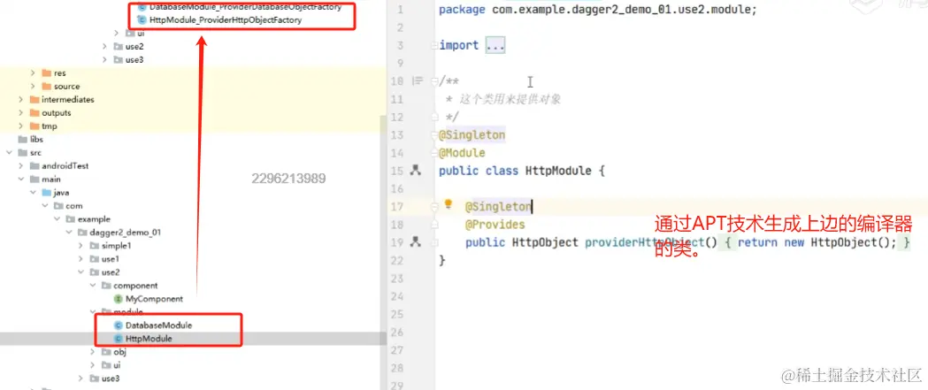The height and width of the screenshot is (390, 928).
Task: Click the dependency gutter icon beside class HttpModule
Action: coord(415,171)
